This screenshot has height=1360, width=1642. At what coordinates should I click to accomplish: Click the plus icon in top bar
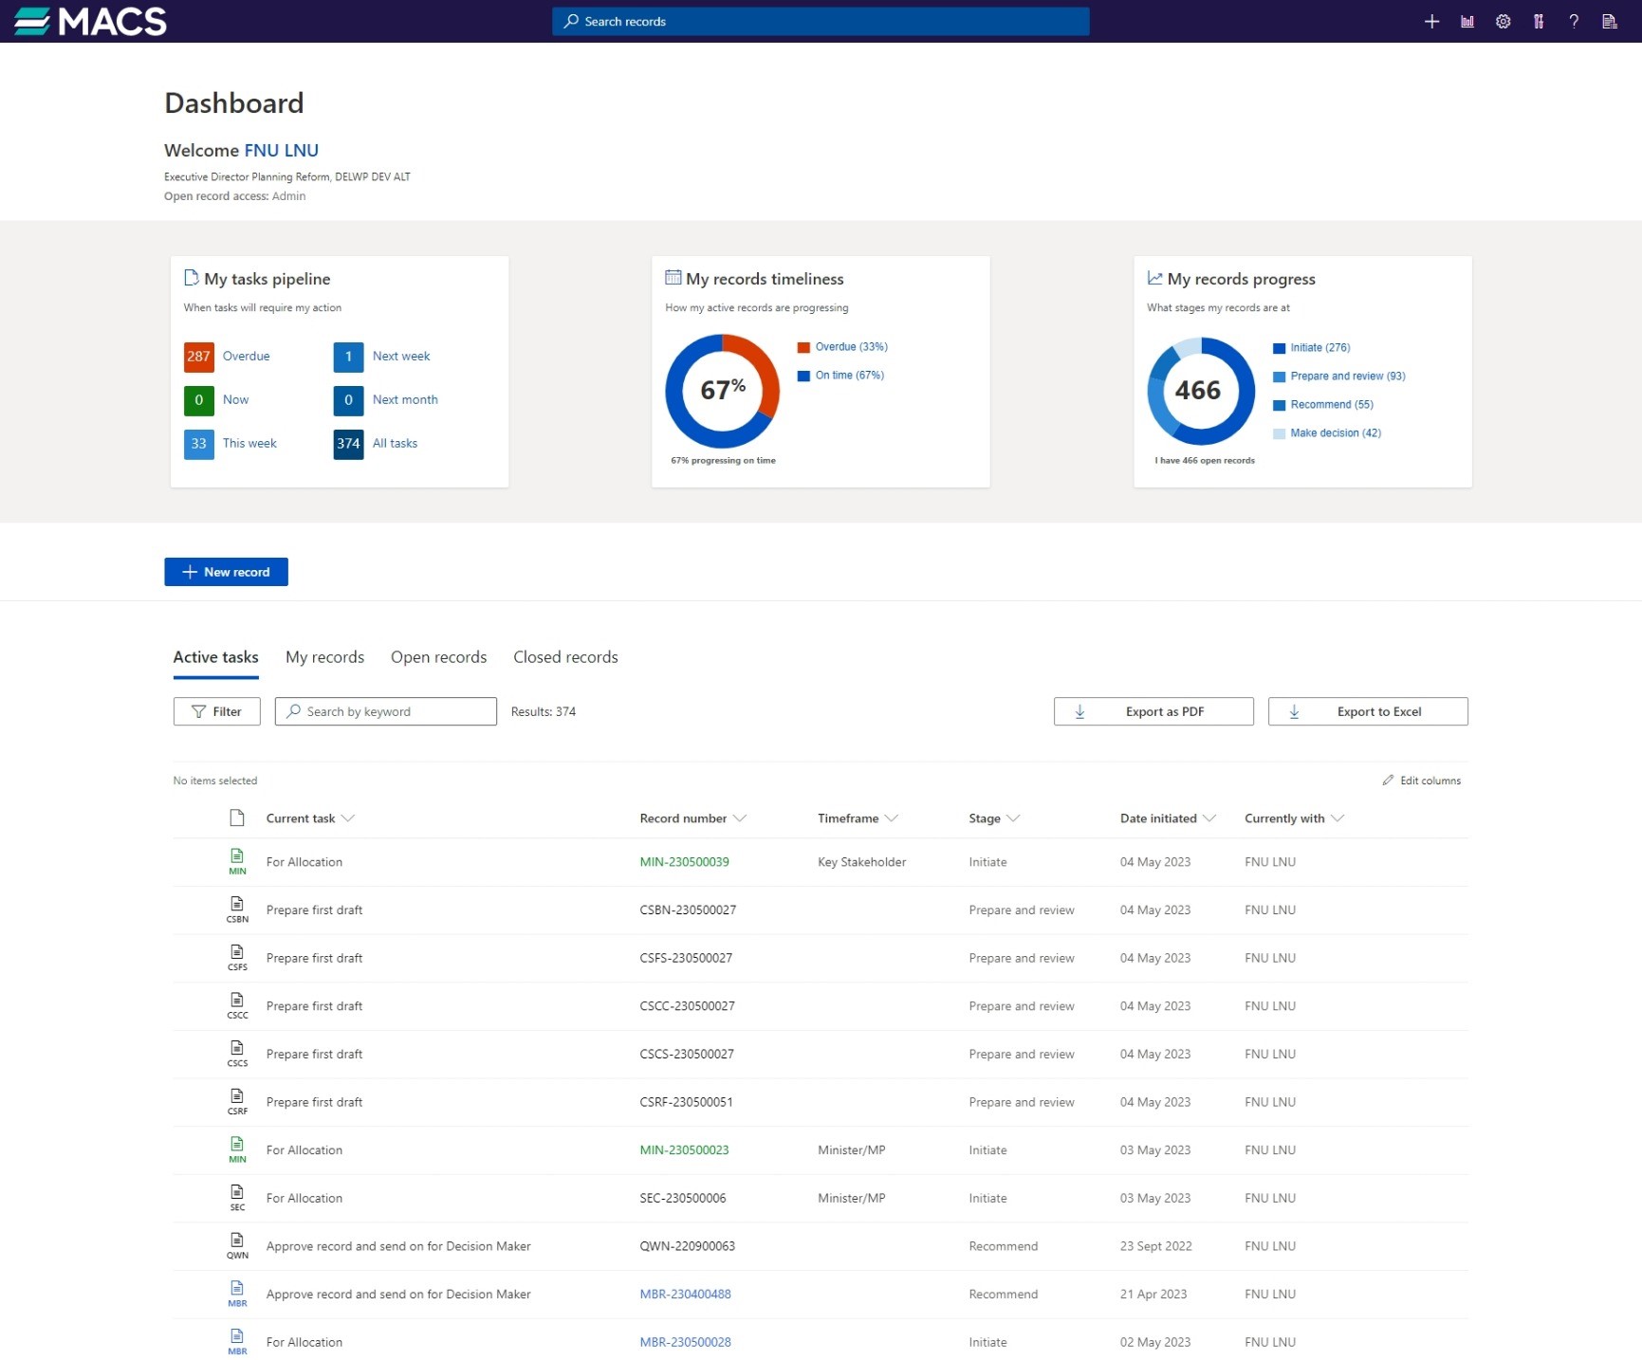tap(1431, 21)
